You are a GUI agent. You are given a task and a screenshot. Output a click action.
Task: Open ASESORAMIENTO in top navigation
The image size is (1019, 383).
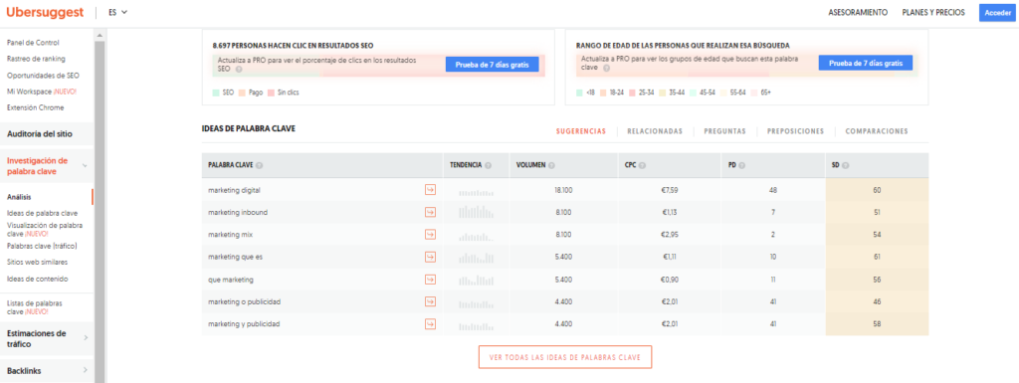coord(858,12)
